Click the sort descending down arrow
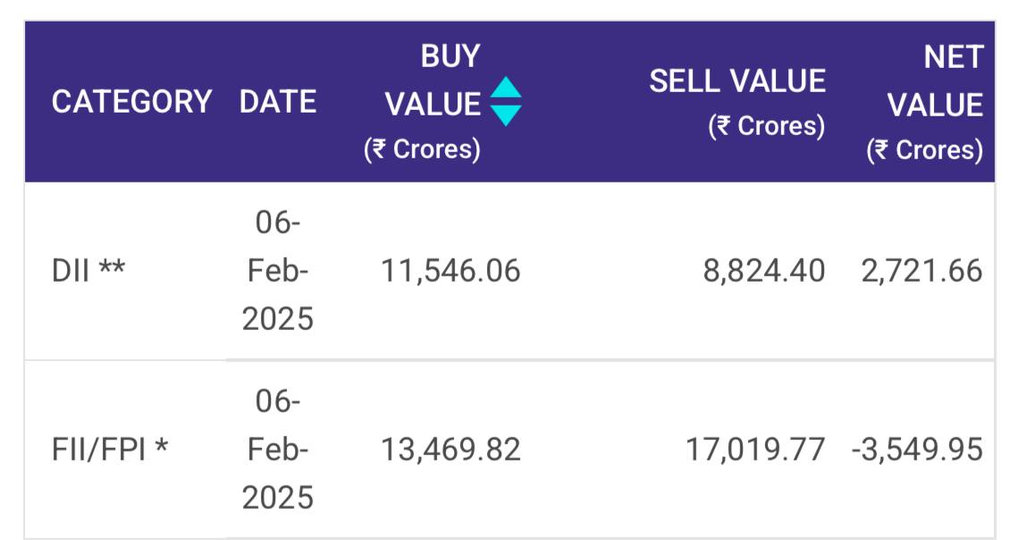Image resolution: width=1009 pixels, height=540 pixels. coord(506,115)
